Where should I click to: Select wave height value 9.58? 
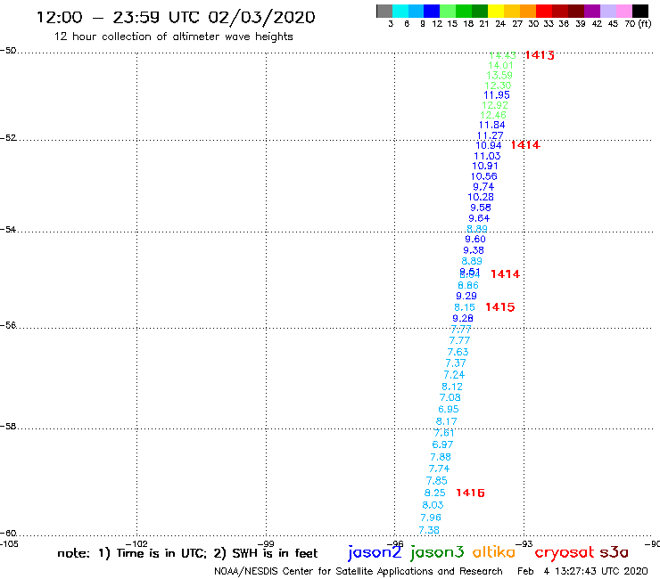(480, 208)
